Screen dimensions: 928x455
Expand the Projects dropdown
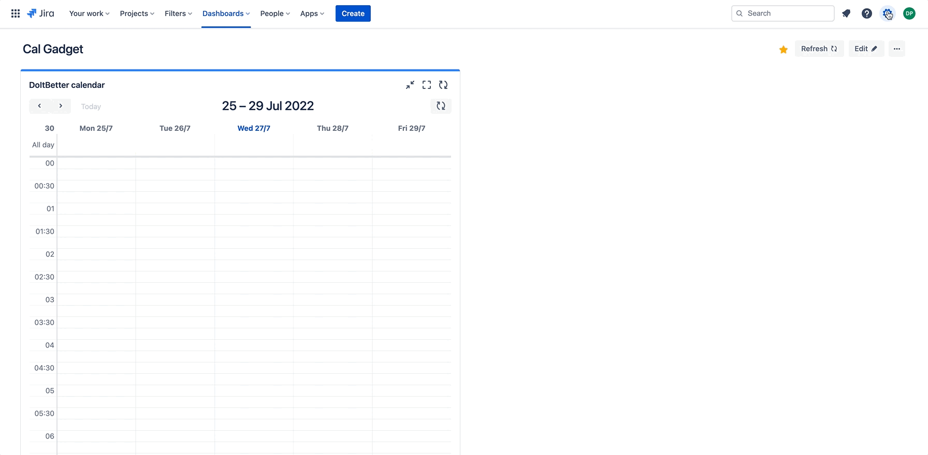point(137,13)
